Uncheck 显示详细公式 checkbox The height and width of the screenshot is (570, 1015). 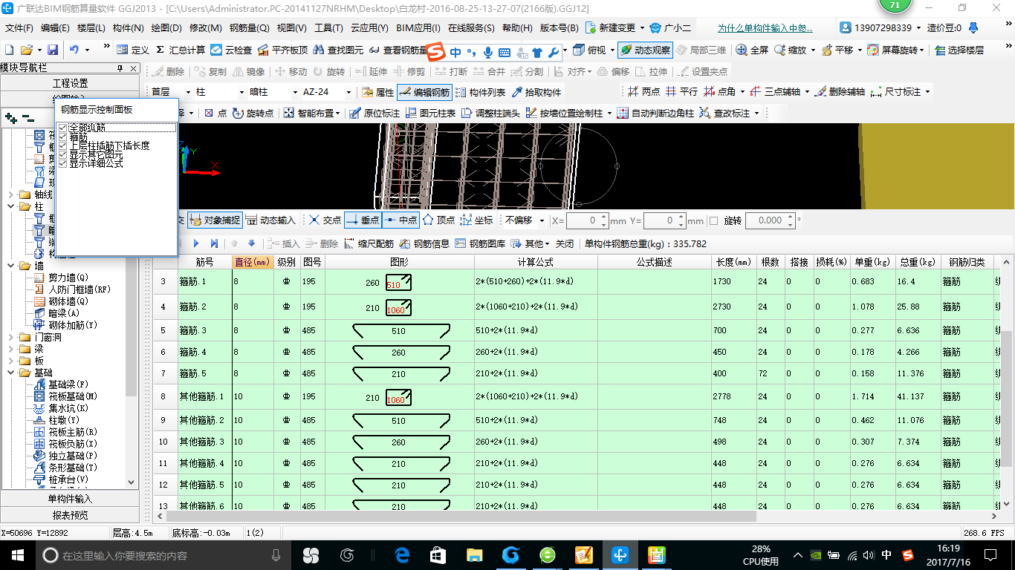coord(63,163)
